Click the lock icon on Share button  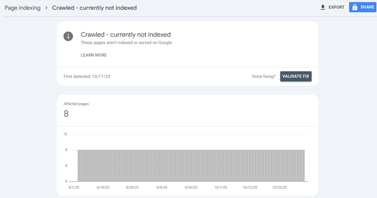(x=355, y=7)
